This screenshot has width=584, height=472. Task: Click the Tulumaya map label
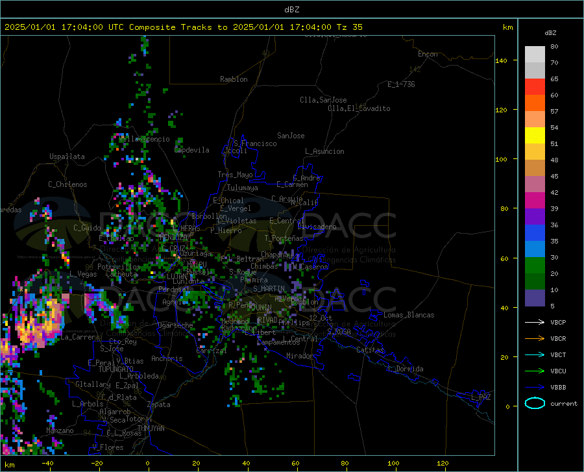tap(243, 188)
